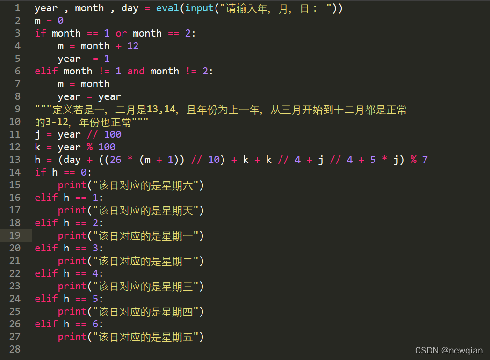Screen dimensions: 490x360
Task: Click line number 28 at the bottom
Action: [14, 349]
